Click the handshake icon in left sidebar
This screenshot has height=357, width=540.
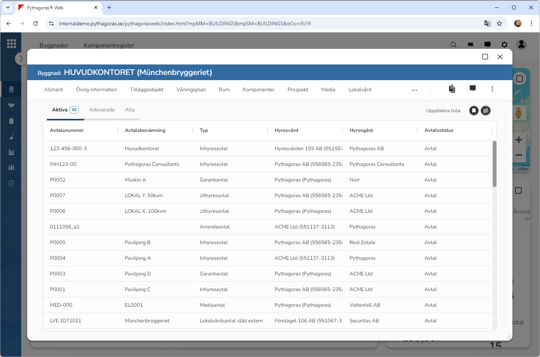pyautogui.click(x=11, y=105)
